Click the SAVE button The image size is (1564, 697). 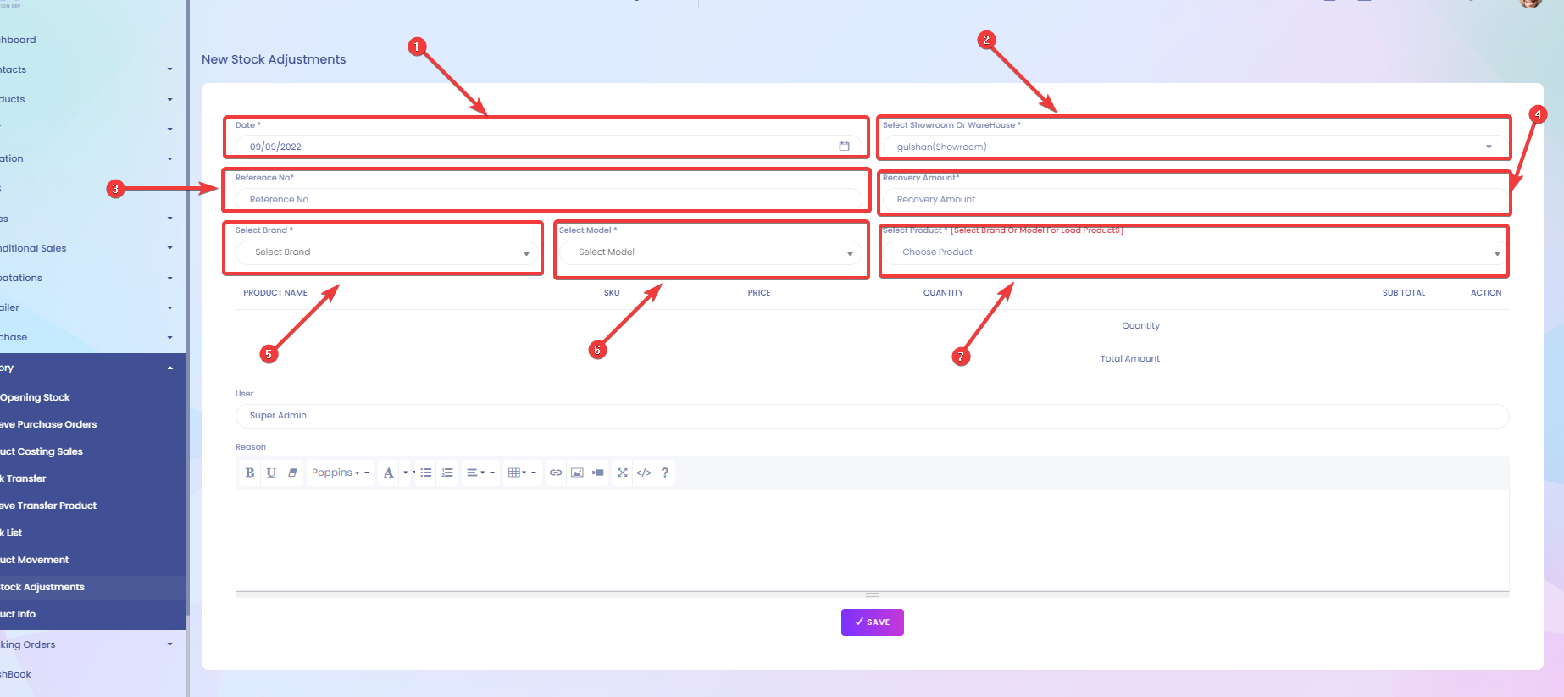pos(872,622)
